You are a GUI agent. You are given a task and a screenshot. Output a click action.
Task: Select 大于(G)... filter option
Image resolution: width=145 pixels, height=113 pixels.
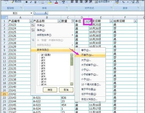click(90, 60)
